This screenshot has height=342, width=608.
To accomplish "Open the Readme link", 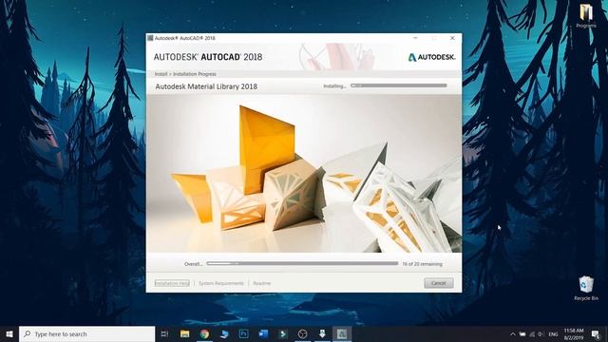I will 262,283.
